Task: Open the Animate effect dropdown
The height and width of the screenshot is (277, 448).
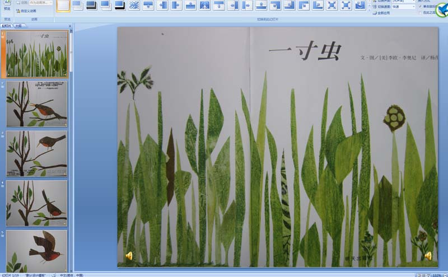Action: coord(41,3)
